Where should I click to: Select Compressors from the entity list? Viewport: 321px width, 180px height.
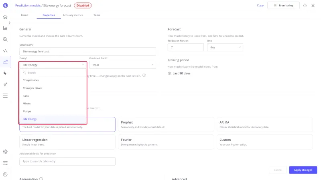point(53,80)
